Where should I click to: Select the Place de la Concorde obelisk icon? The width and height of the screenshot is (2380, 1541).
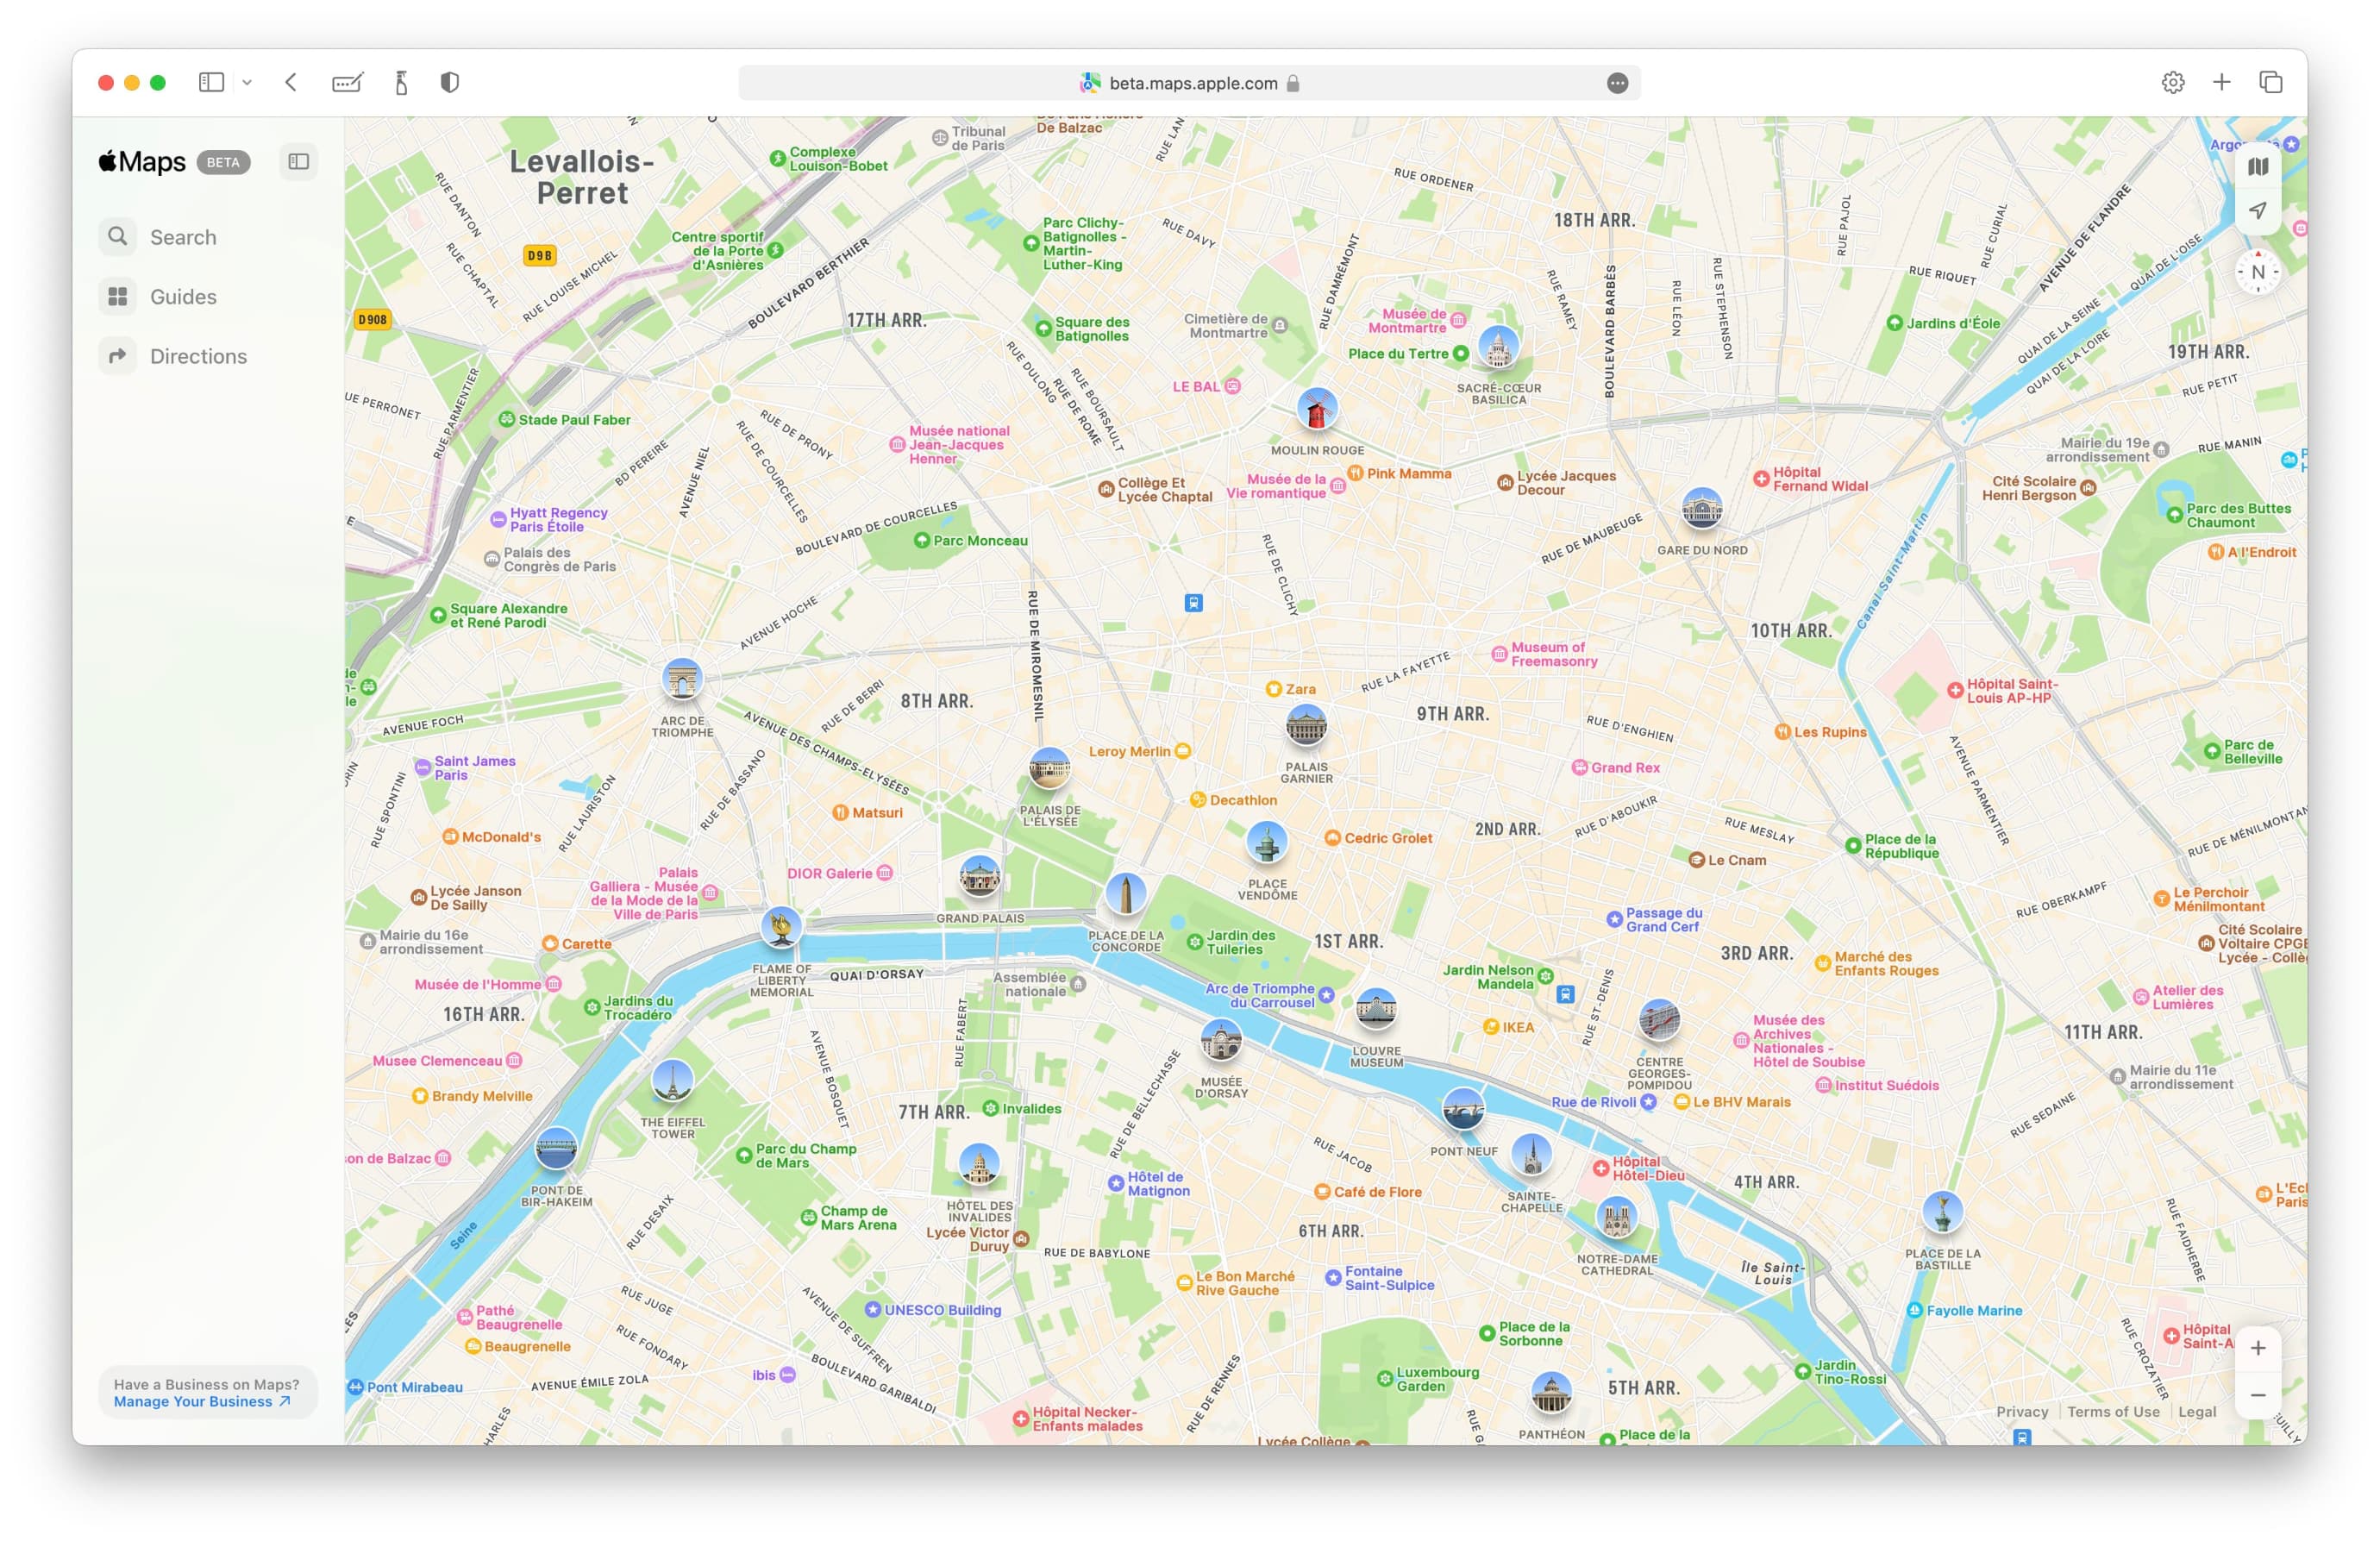[1126, 894]
